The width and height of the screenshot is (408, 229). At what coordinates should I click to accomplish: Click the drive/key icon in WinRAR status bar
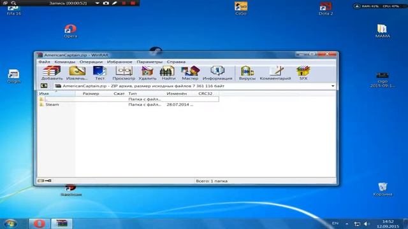(44, 181)
